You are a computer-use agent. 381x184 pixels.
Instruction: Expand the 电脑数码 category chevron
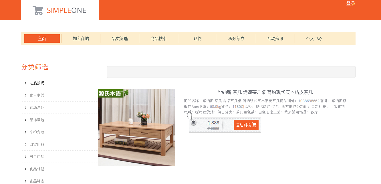coord(25,83)
